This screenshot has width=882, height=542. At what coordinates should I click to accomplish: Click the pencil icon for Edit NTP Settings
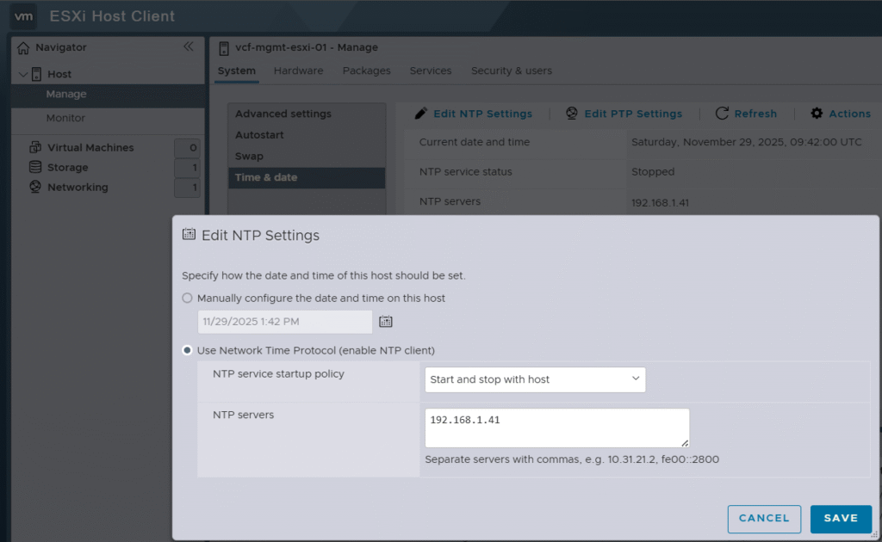pos(420,114)
